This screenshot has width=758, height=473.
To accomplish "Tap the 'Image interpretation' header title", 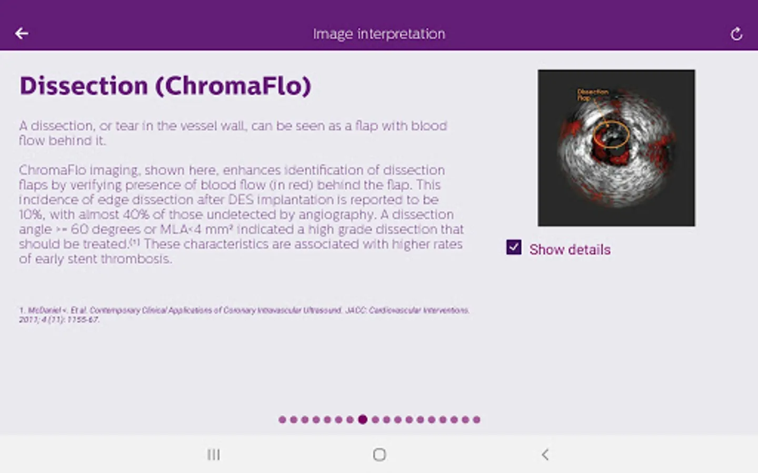I will tap(379, 34).
